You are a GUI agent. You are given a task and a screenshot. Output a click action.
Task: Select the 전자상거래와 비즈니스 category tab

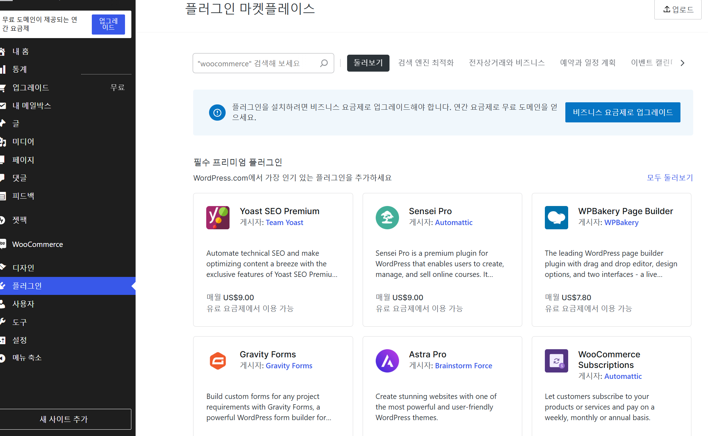tap(506, 63)
